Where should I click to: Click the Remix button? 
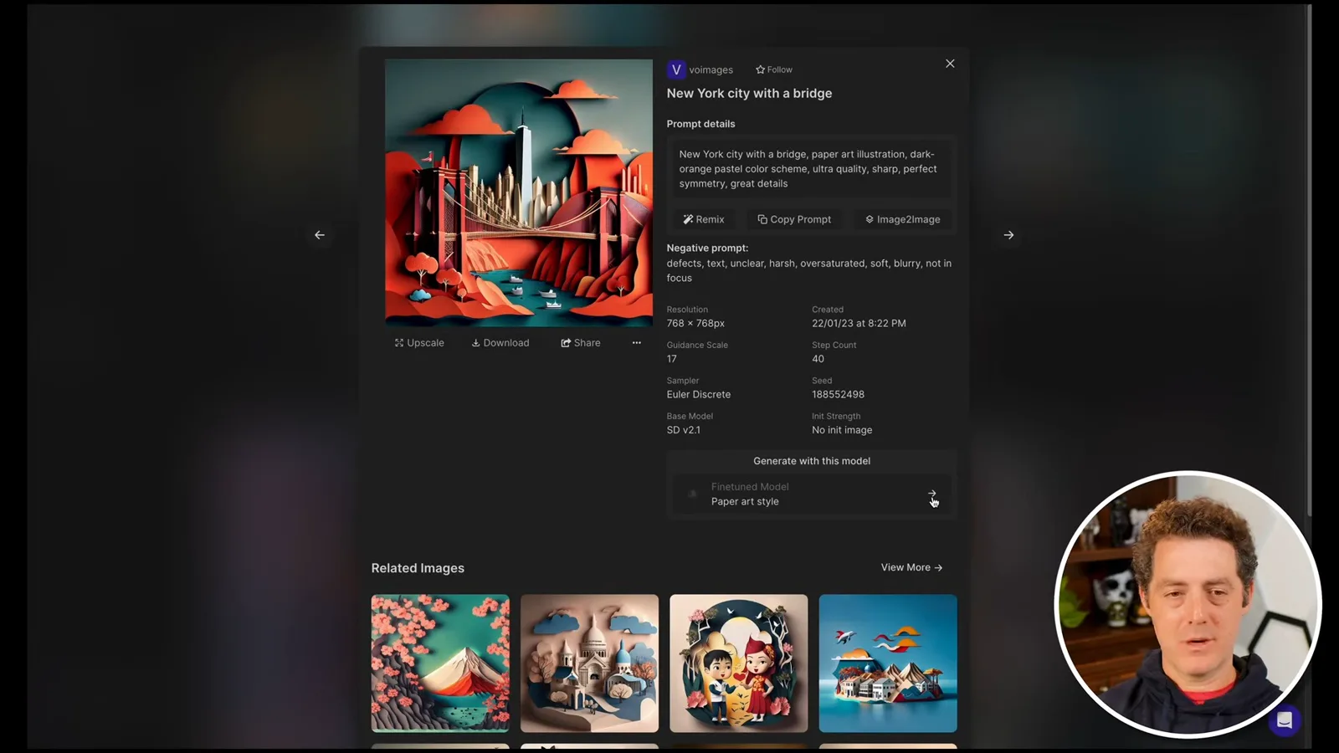click(704, 219)
